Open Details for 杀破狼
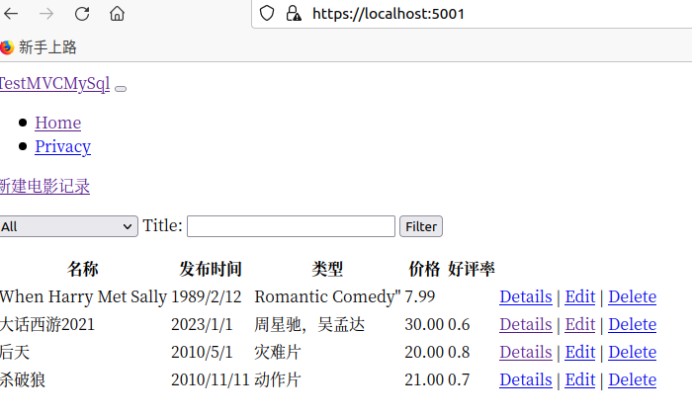 (526, 379)
